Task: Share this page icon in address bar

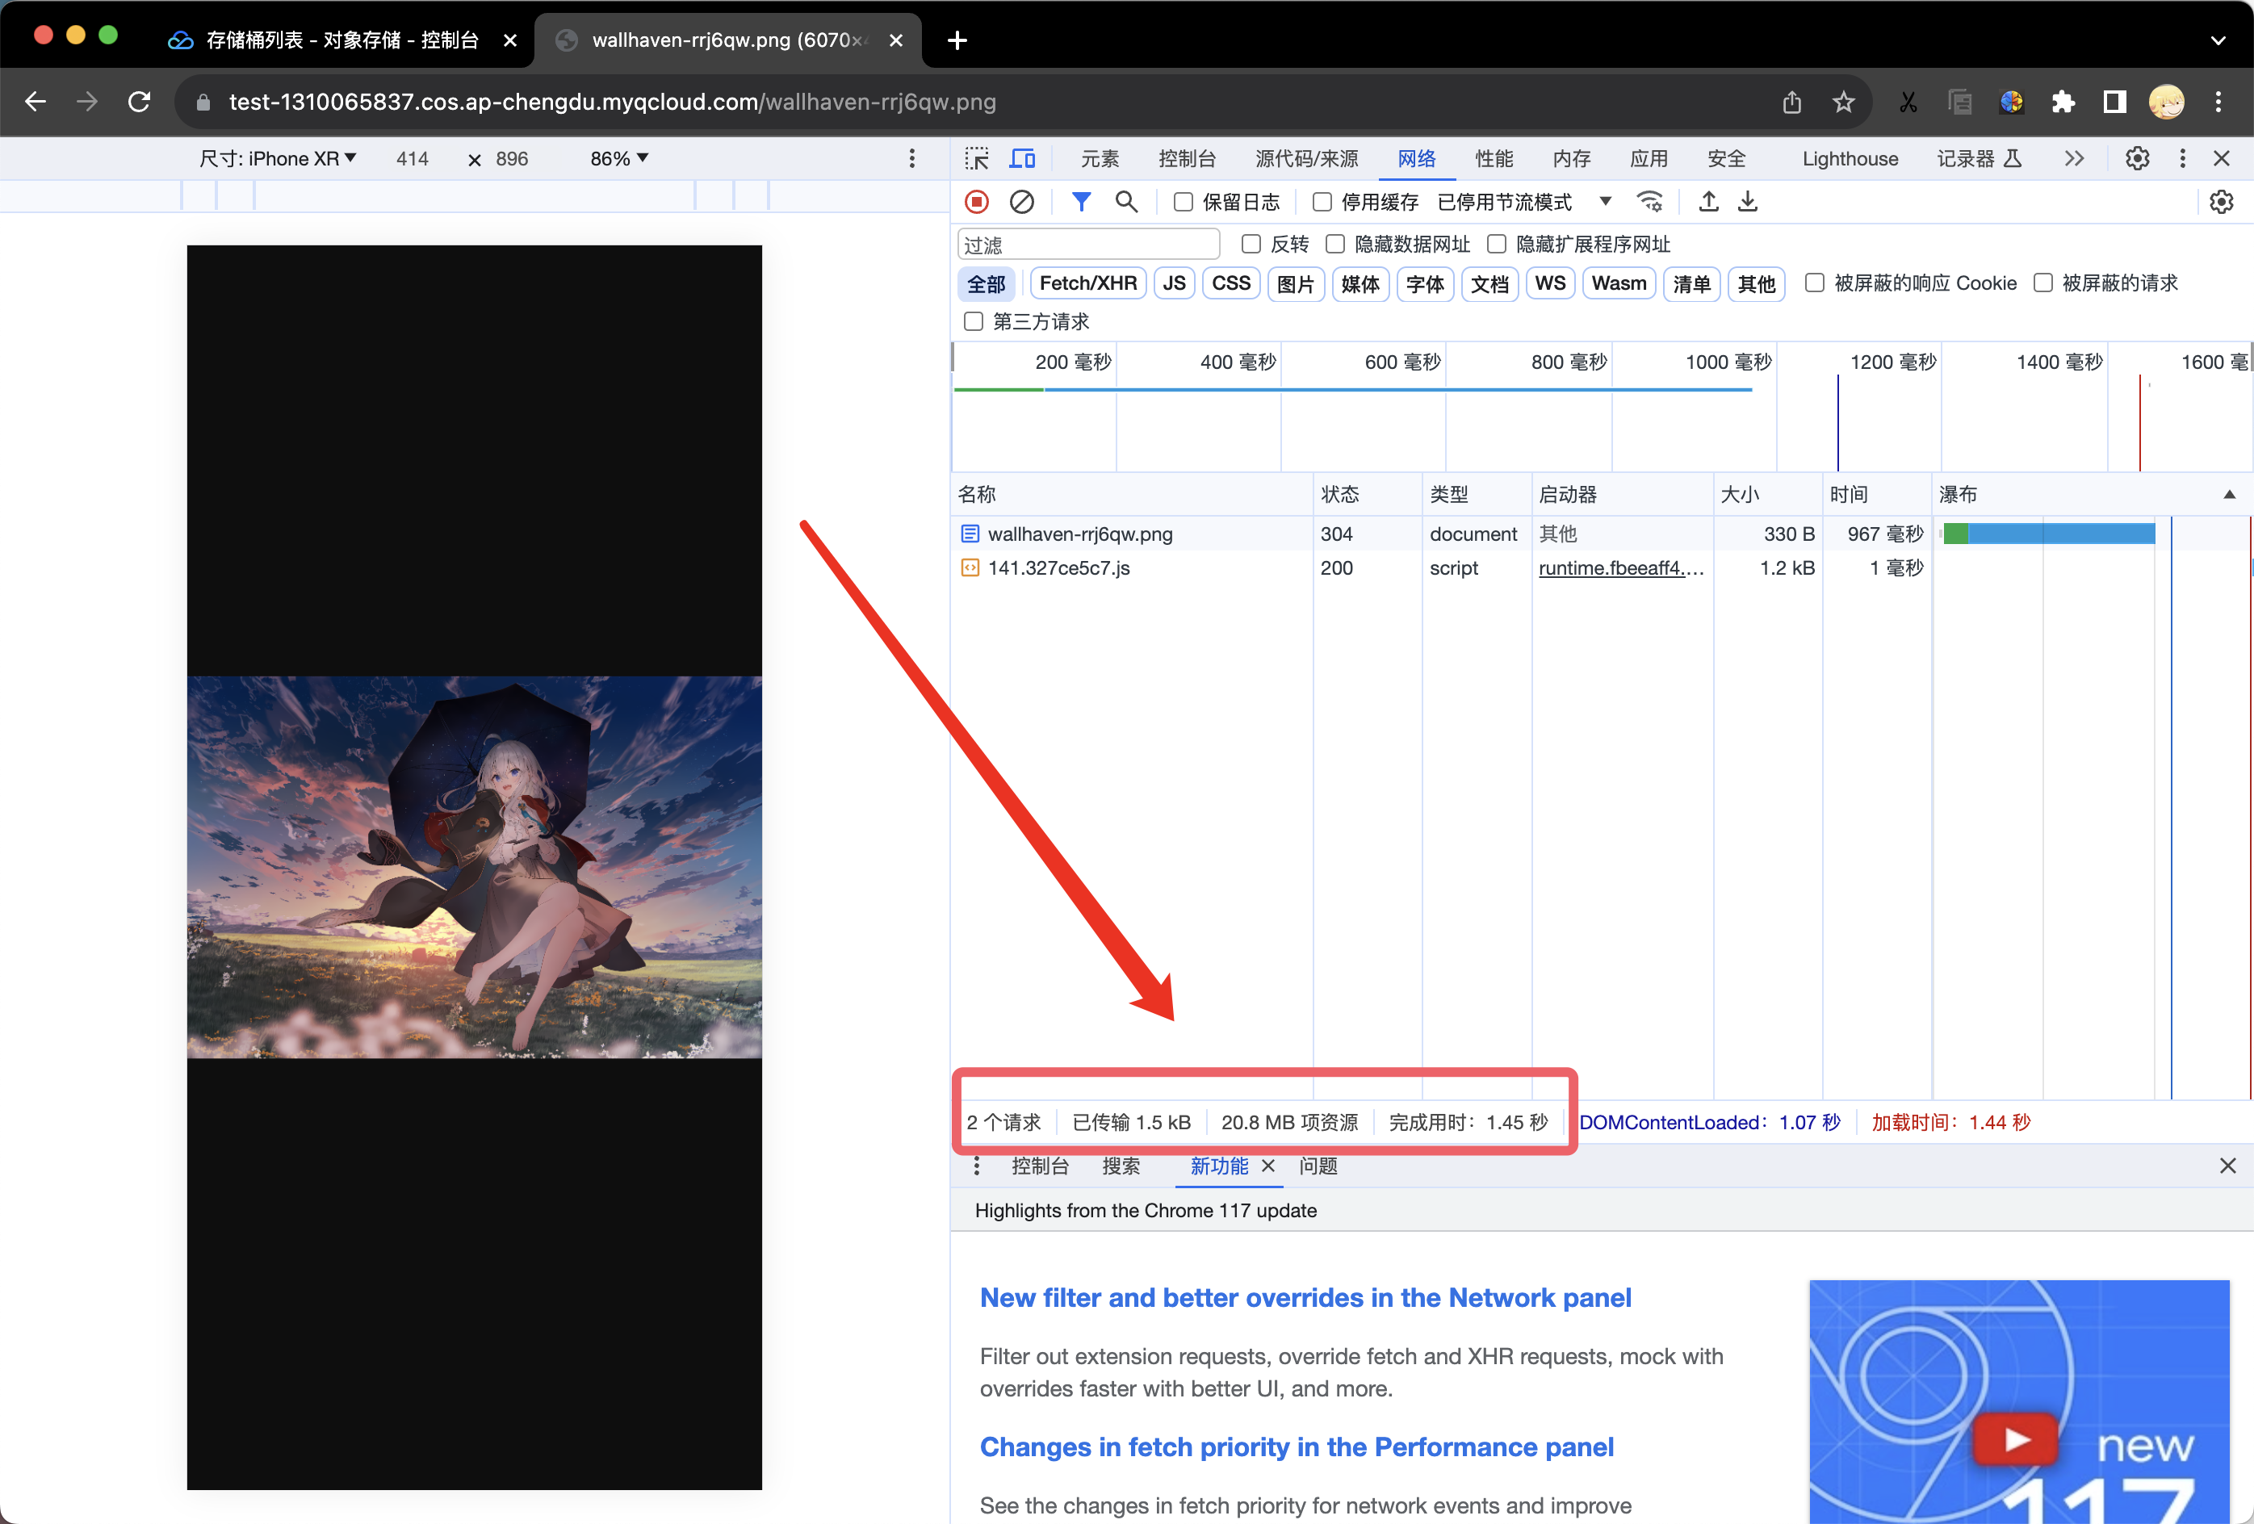Action: tap(1791, 102)
